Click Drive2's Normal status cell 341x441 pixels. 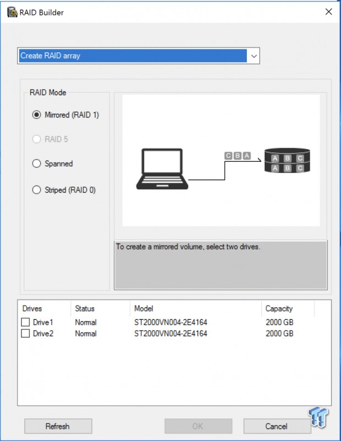86,333
